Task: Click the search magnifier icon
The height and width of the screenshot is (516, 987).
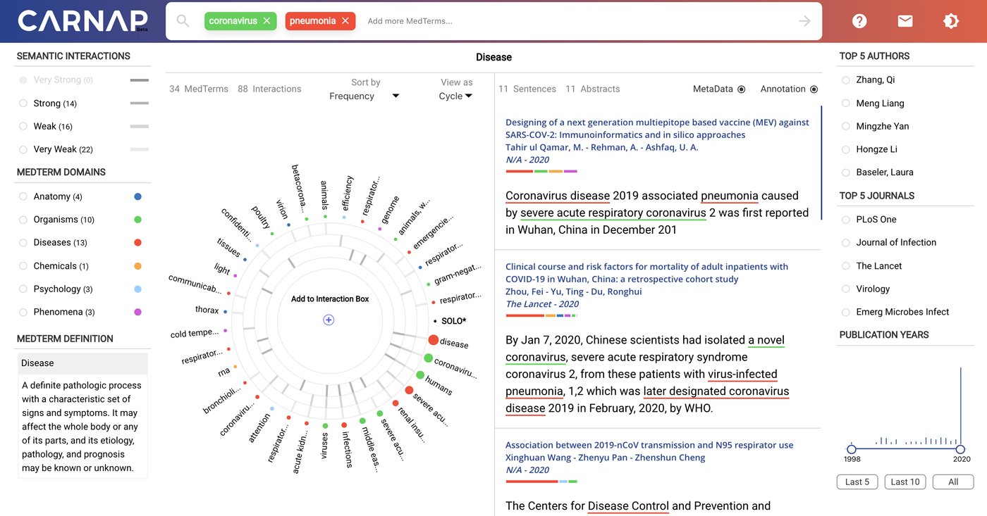Action: [x=183, y=21]
